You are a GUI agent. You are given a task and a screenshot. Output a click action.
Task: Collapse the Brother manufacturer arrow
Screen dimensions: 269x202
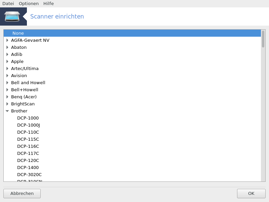[7, 111]
